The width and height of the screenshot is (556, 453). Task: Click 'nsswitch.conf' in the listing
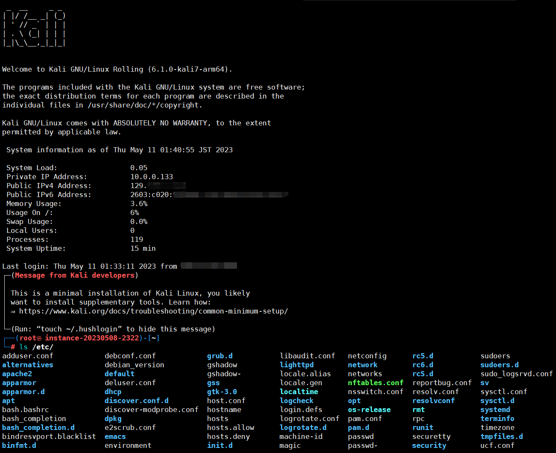[x=376, y=392]
